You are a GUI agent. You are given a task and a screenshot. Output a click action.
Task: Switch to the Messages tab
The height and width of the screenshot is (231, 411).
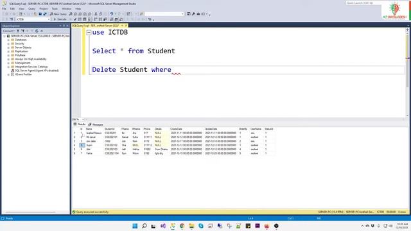pyautogui.click(x=96, y=124)
